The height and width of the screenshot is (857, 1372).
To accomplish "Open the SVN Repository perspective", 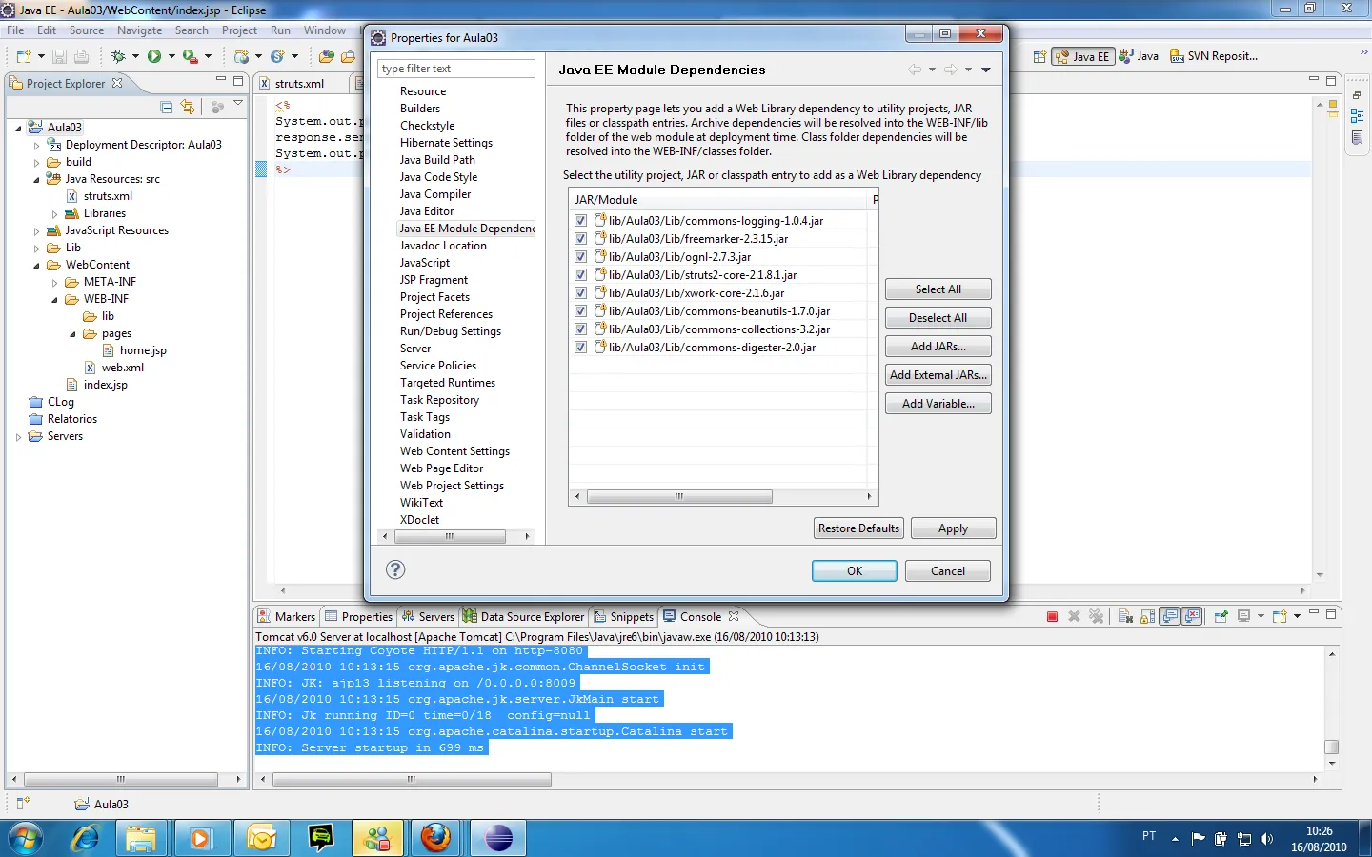I will [x=1214, y=56].
